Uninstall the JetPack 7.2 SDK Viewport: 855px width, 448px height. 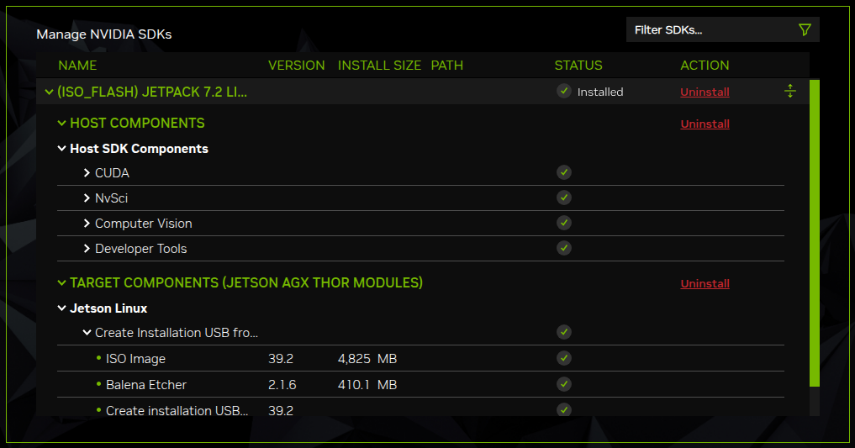tap(705, 92)
